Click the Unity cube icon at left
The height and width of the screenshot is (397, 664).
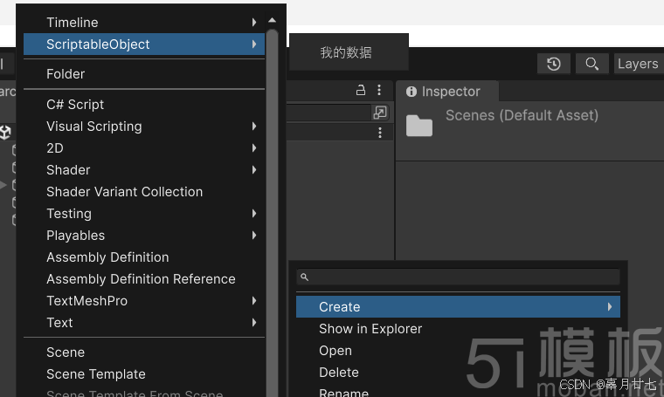pos(5,133)
